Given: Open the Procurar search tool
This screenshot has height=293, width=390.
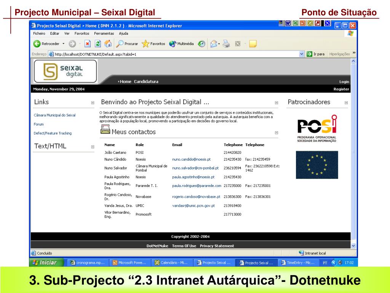Looking at the screenshot, I should pos(127,44).
